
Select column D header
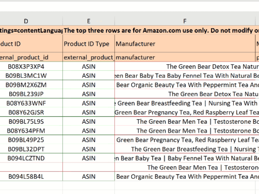26,21
